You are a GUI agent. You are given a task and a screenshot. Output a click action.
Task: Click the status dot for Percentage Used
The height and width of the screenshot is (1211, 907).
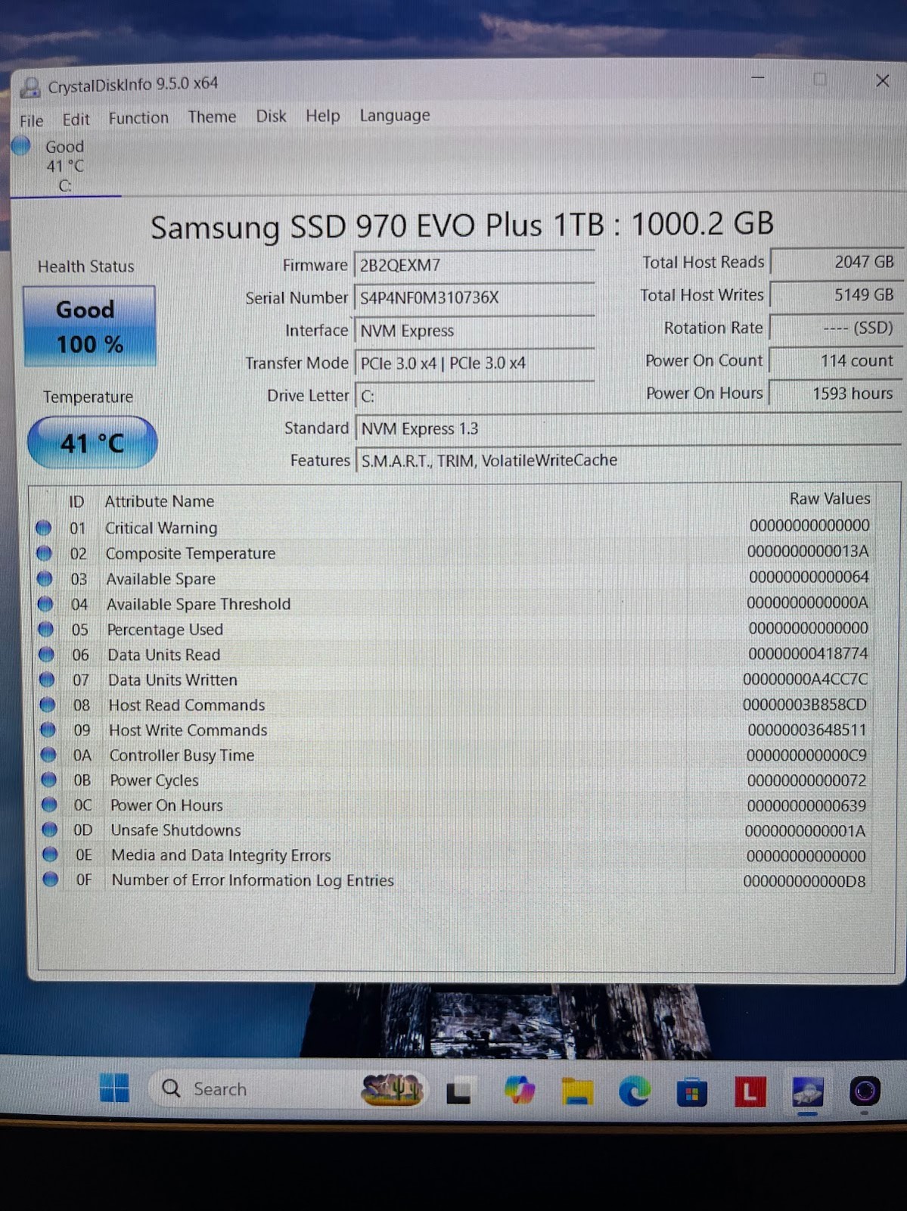pyautogui.click(x=46, y=629)
